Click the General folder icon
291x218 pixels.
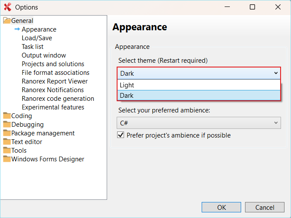[7, 21]
